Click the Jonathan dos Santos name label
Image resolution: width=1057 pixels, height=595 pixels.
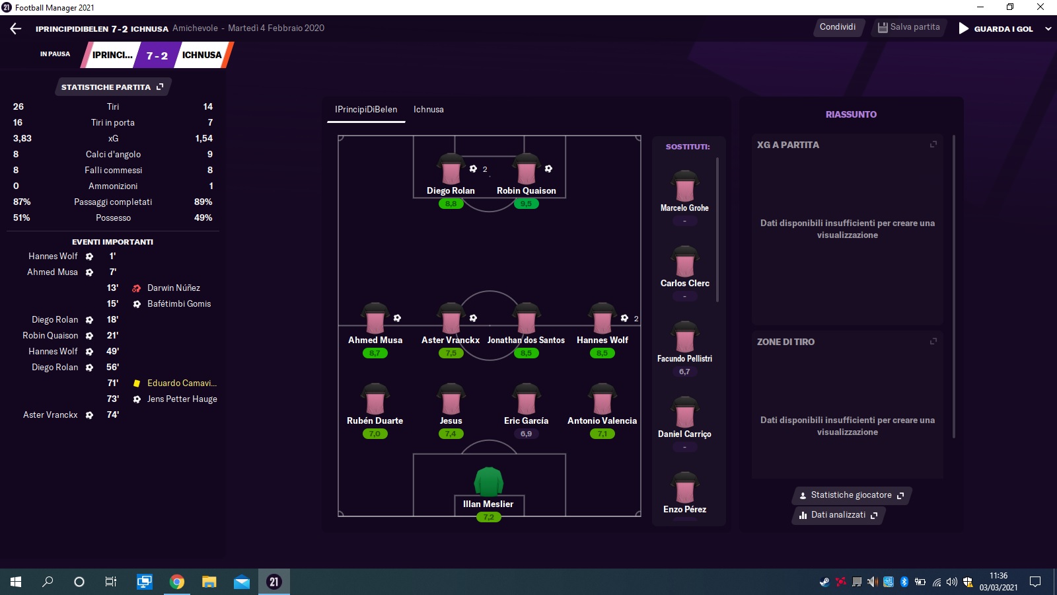[527, 340]
